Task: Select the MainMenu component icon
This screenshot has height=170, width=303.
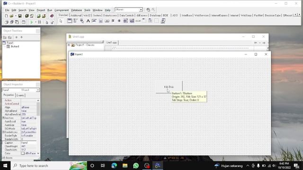Action: coord(76,21)
